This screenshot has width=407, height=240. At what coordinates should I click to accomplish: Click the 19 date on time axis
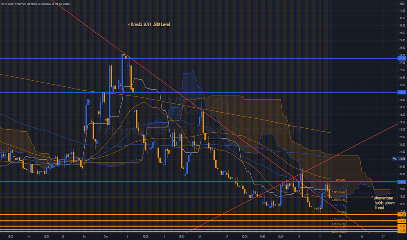tap(340, 237)
